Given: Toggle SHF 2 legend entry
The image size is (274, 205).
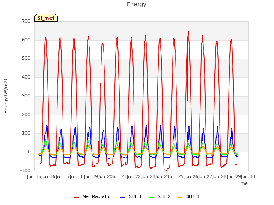Looking at the screenshot, I should [160, 196].
